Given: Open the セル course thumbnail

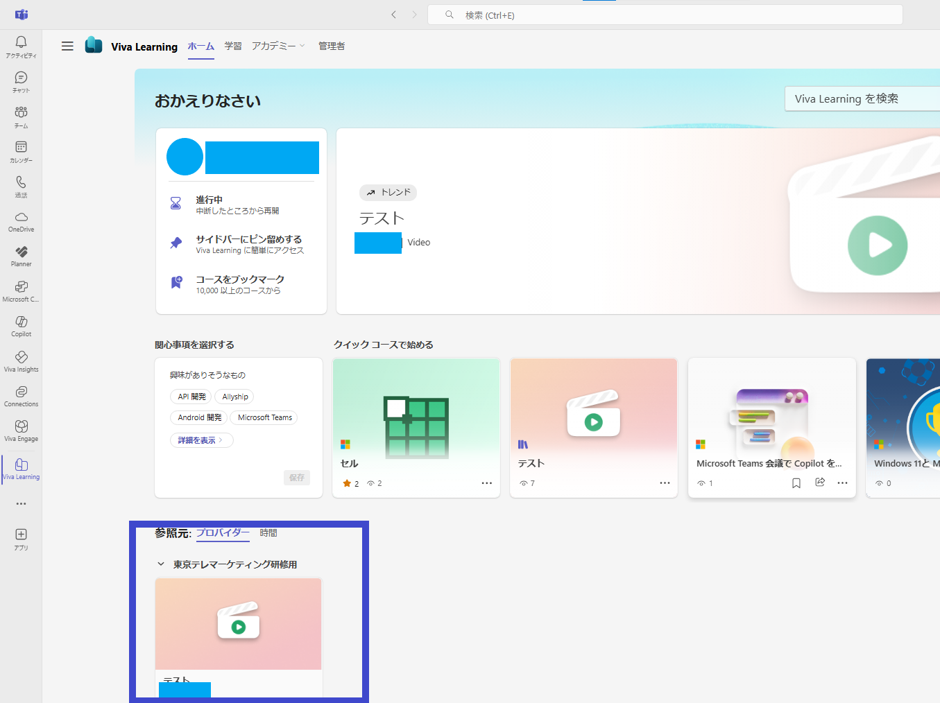Looking at the screenshot, I should (416, 408).
